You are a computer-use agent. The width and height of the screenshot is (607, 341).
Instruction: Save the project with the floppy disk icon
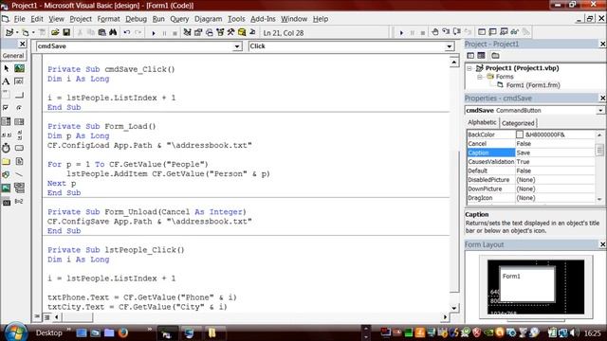coord(66,33)
